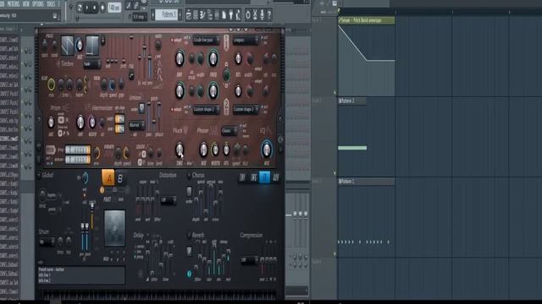Image resolution: width=542 pixels, height=304 pixels.
Task: Select part A in Harmor
Action: (x=108, y=178)
